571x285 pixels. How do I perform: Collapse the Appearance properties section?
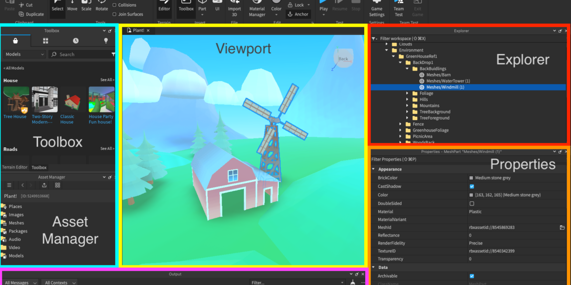point(373,169)
